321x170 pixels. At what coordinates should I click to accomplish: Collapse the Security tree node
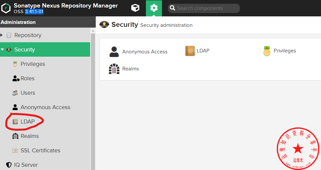2,49
